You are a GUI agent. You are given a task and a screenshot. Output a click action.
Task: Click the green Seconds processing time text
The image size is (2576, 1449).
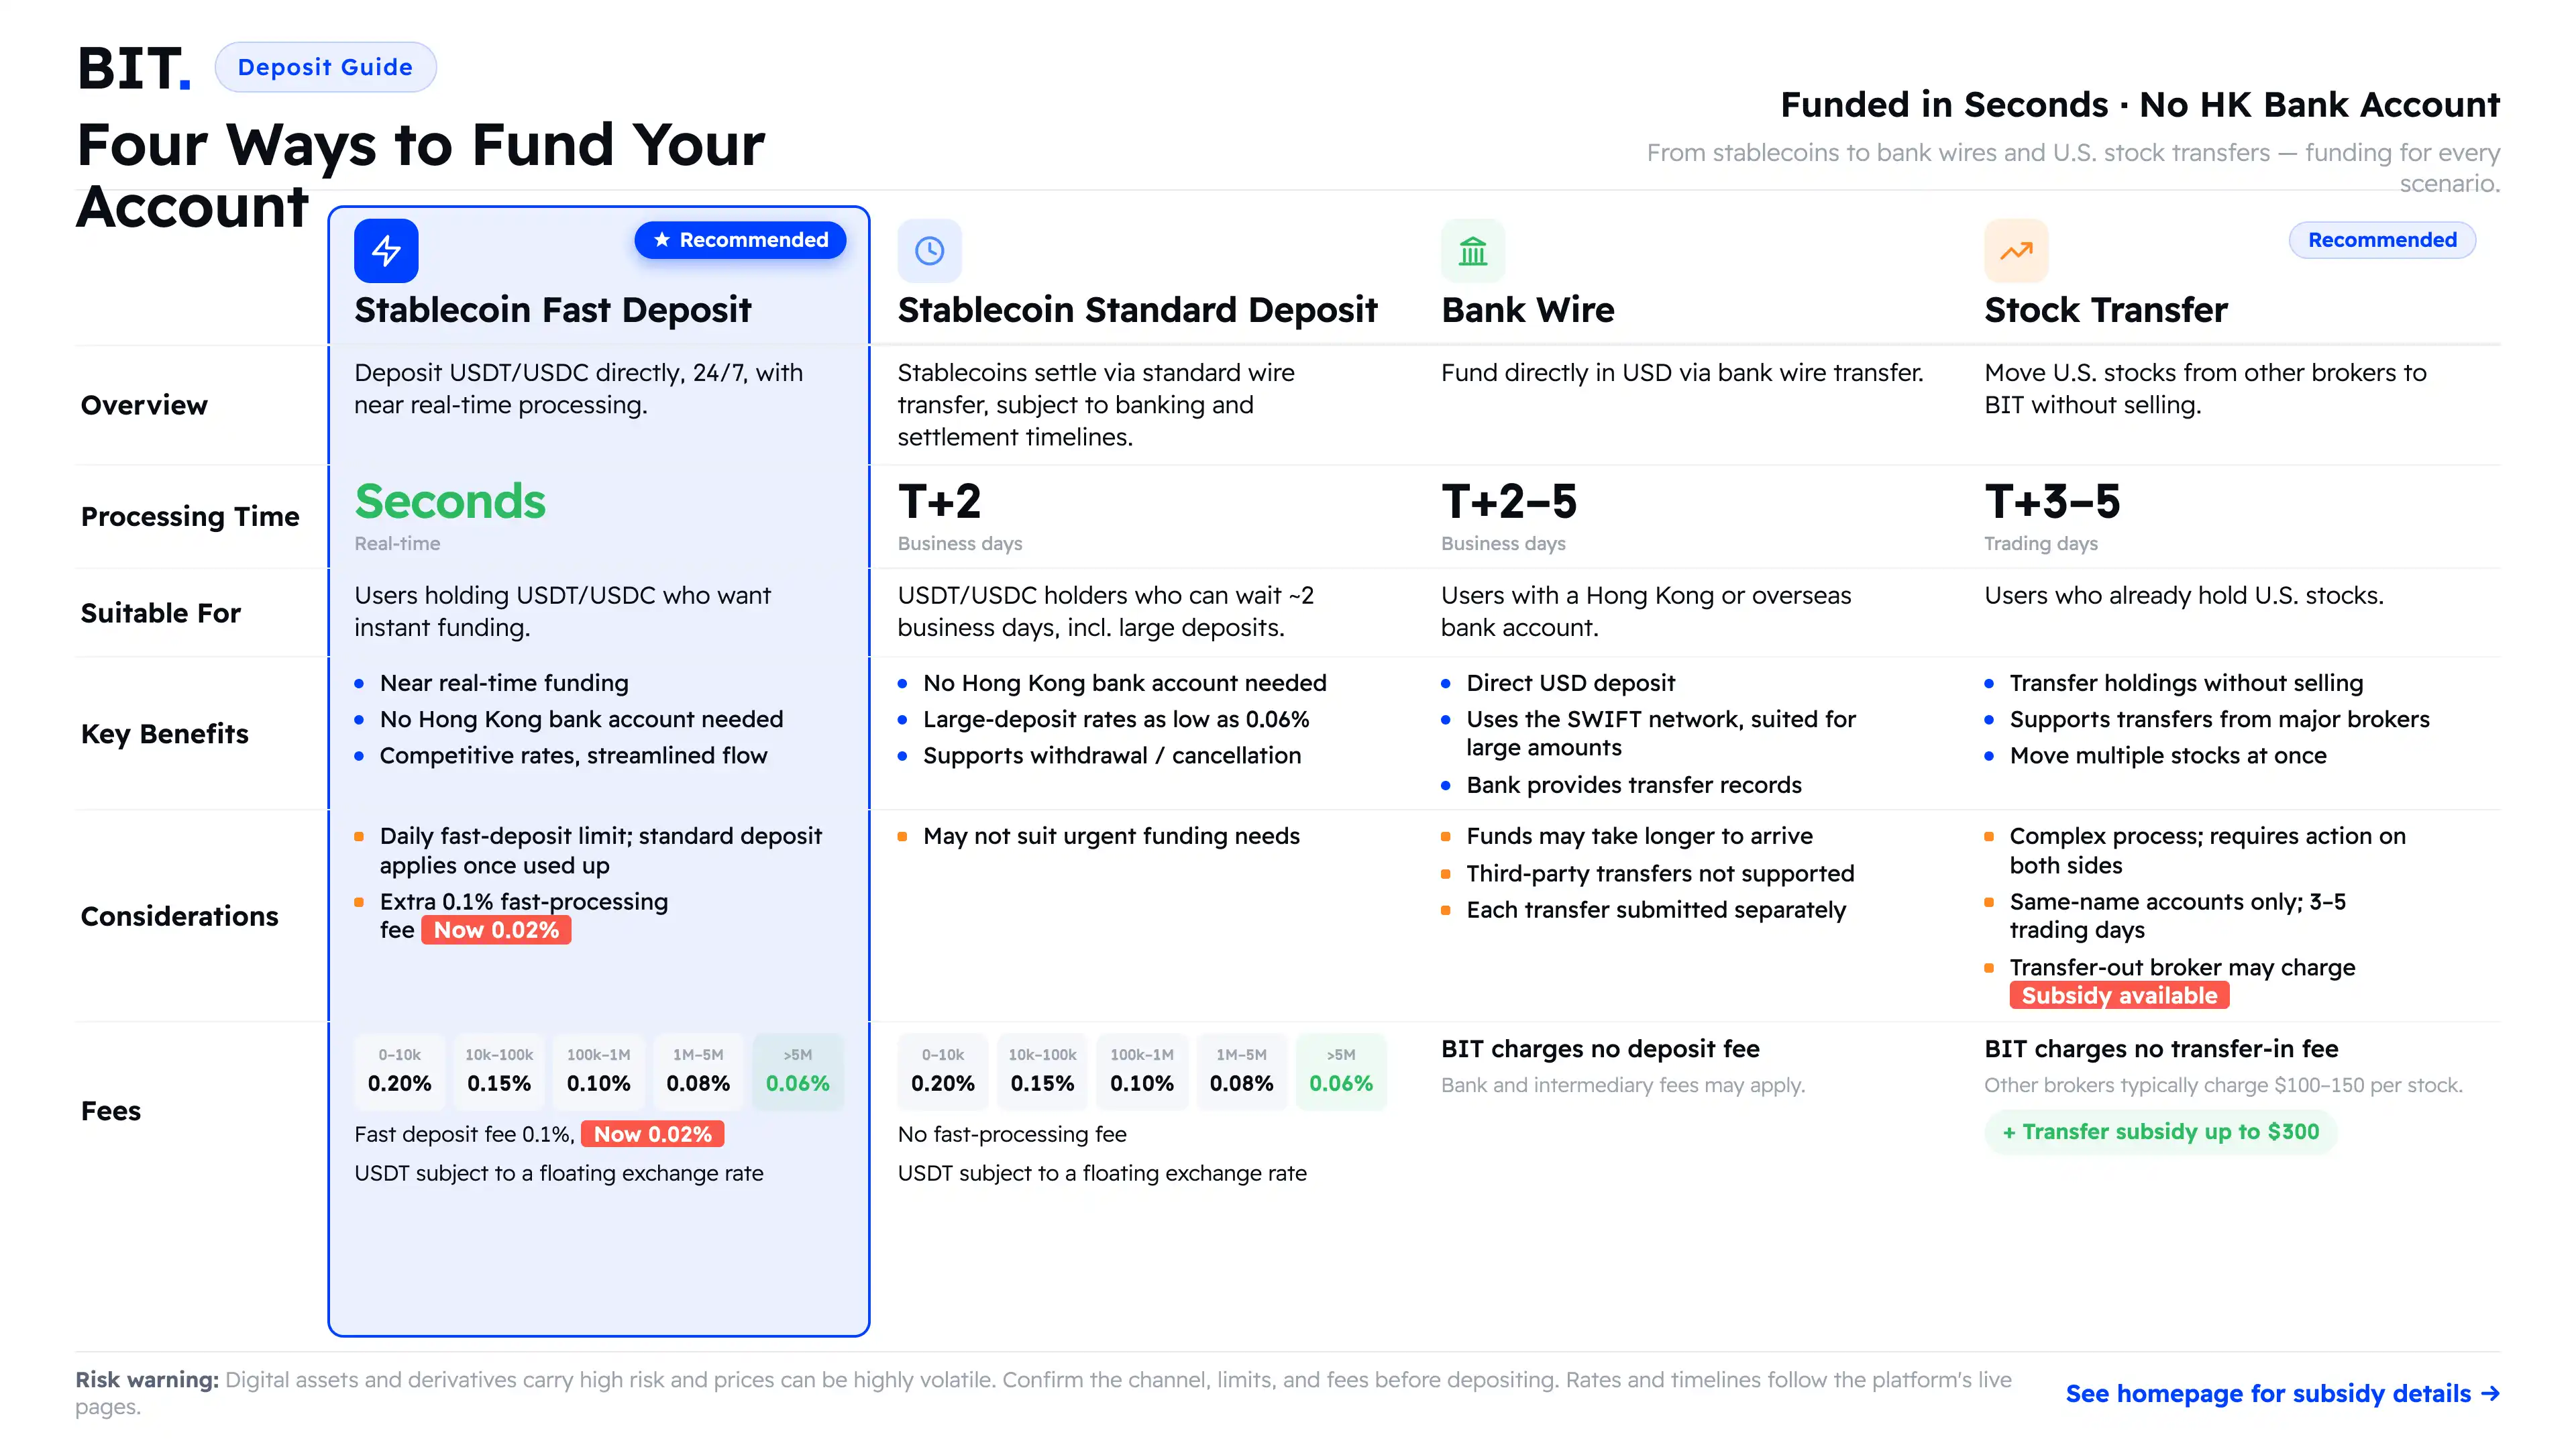[x=450, y=501]
